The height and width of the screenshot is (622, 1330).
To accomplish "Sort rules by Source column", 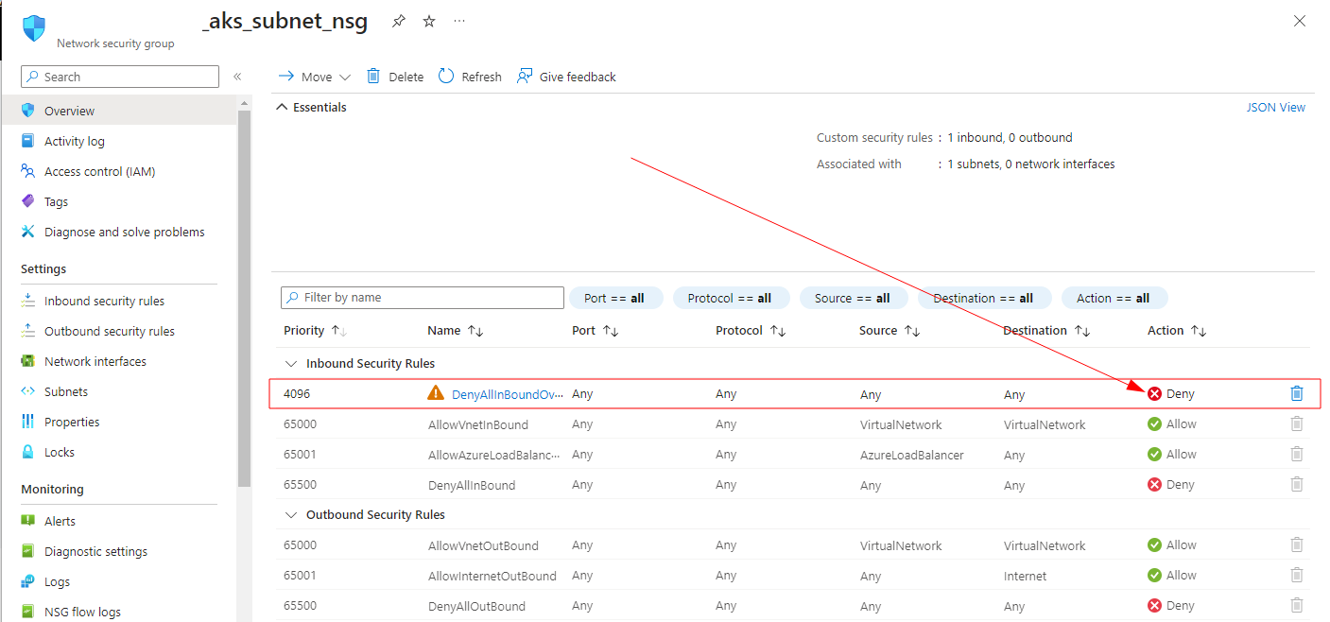I will (x=890, y=331).
